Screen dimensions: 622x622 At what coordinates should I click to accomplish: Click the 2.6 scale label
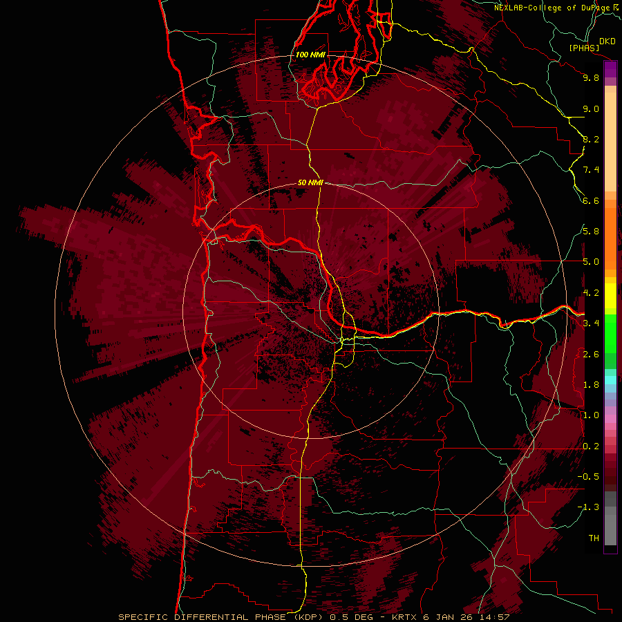point(591,355)
